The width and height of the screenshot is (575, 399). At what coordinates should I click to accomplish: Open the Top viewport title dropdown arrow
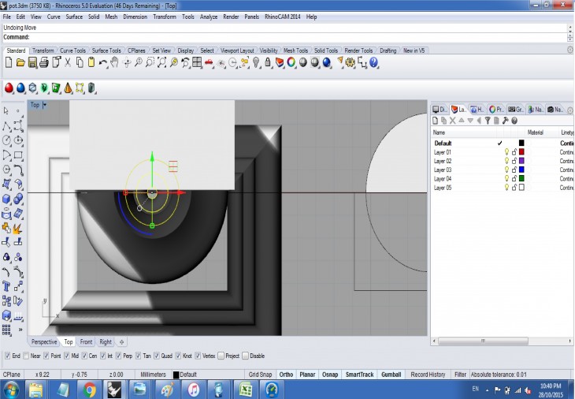[45, 105]
